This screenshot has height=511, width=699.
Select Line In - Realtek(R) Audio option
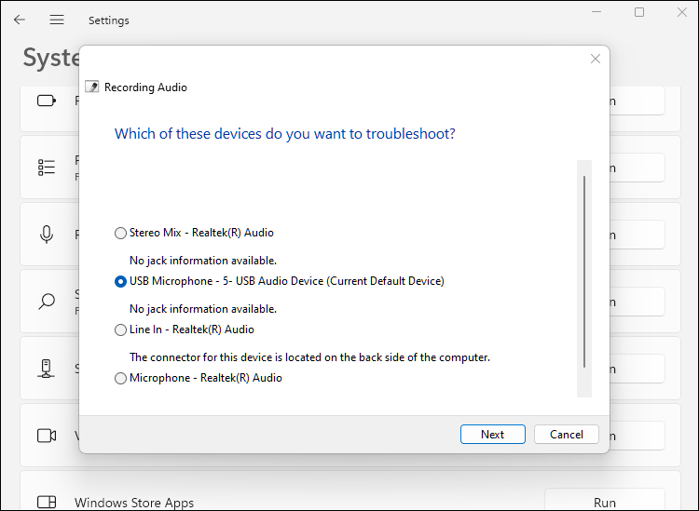point(120,329)
